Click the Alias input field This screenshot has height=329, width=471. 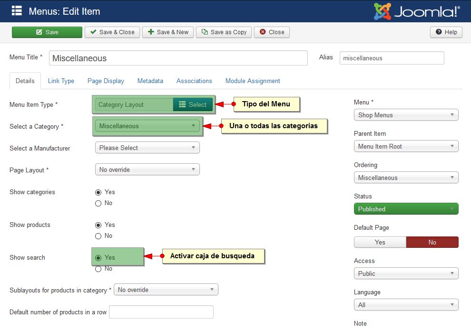[392, 58]
